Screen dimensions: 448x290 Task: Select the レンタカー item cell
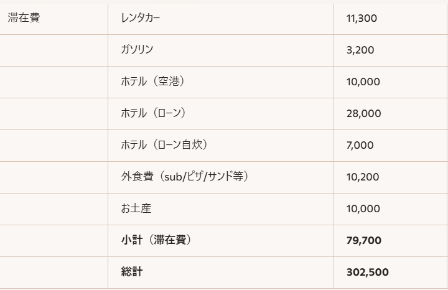pyautogui.click(x=141, y=18)
